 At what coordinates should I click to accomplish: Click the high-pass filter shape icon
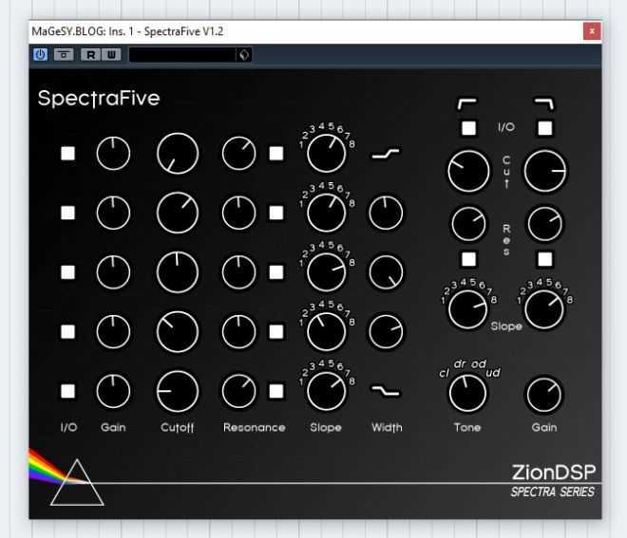pyautogui.click(x=467, y=104)
